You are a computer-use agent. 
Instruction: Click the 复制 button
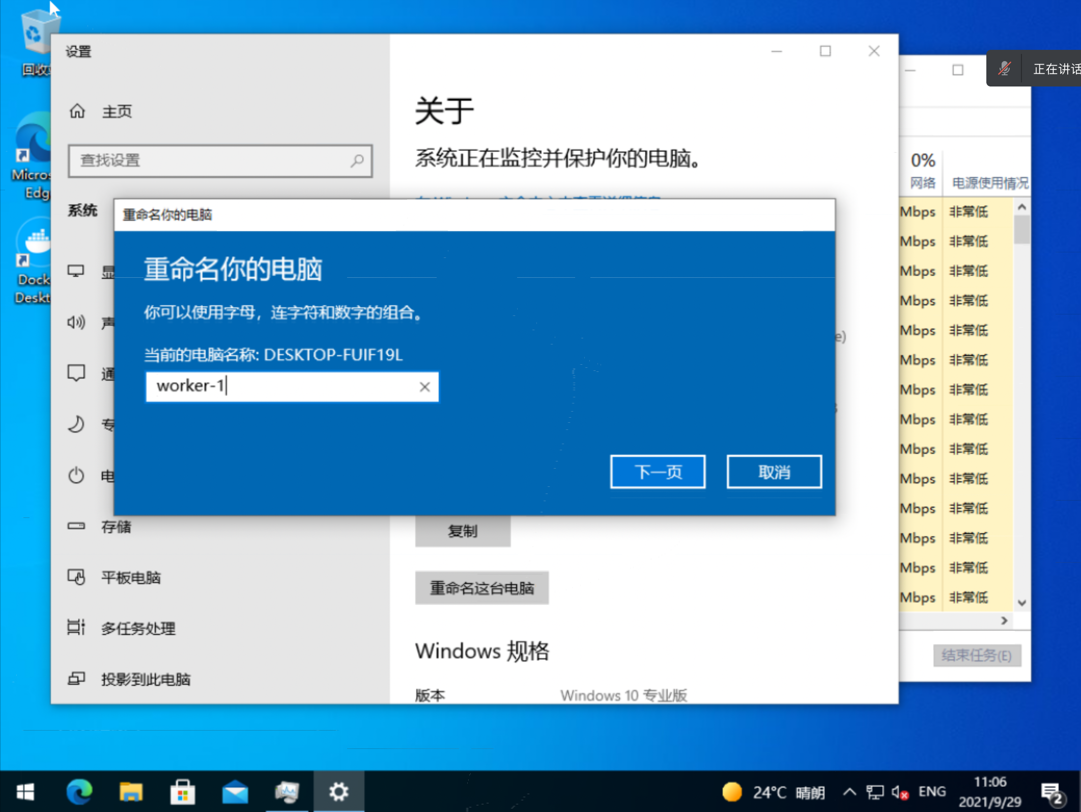(x=462, y=531)
